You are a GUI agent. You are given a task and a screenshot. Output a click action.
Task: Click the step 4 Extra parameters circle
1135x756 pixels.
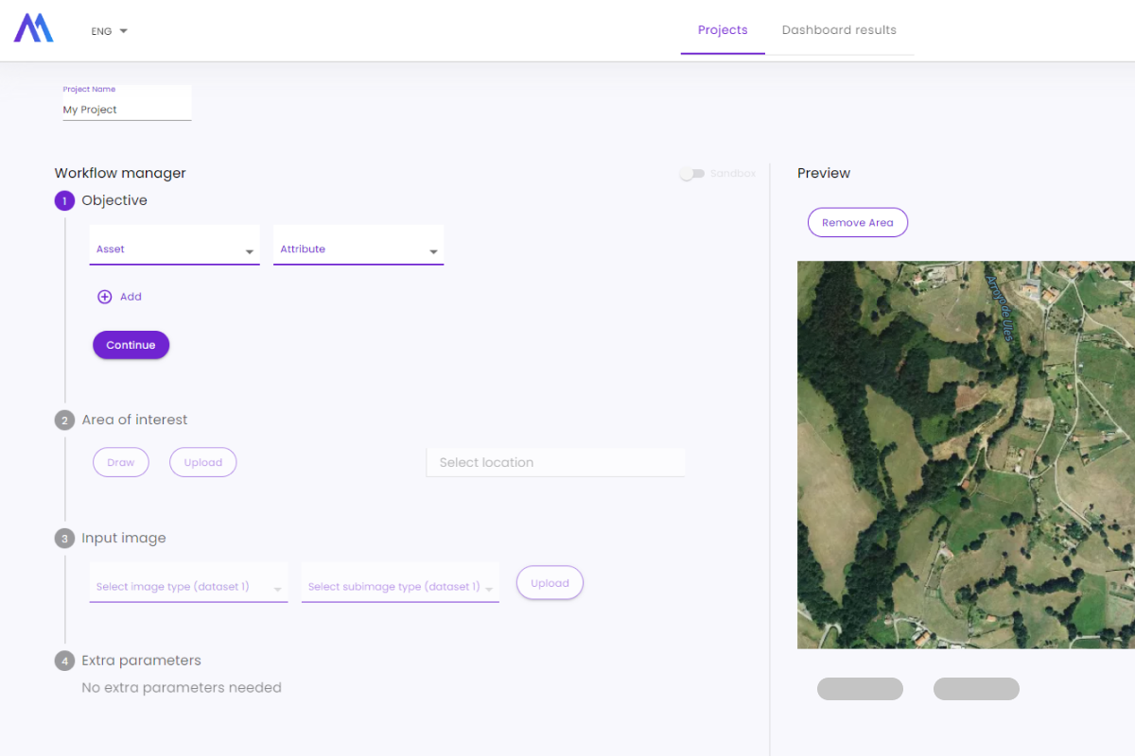click(64, 661)
